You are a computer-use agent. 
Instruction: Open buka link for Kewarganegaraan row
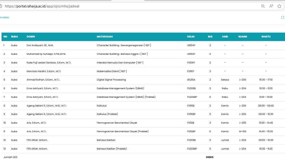click(14, 45)
